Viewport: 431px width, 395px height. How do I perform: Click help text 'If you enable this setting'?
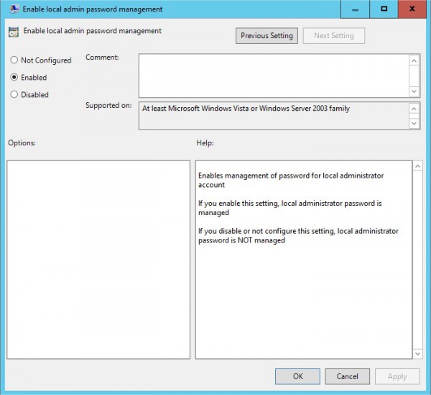click(290, 208)
